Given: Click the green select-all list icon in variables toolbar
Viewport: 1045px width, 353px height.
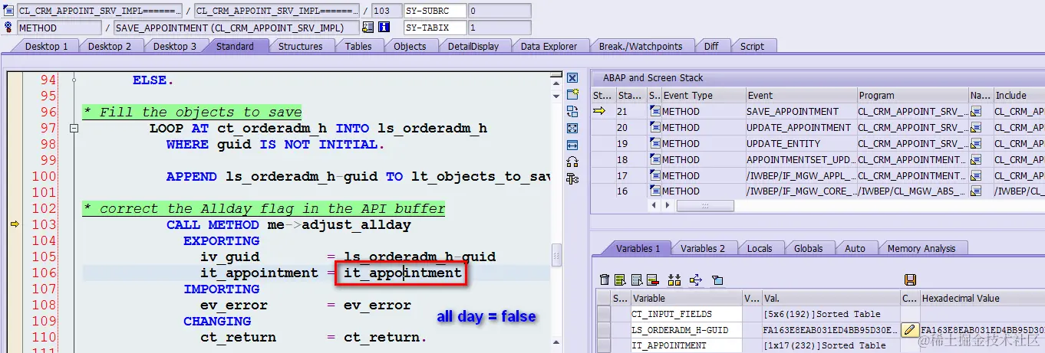Looking at the screenshot, I should tap(621, 280).
